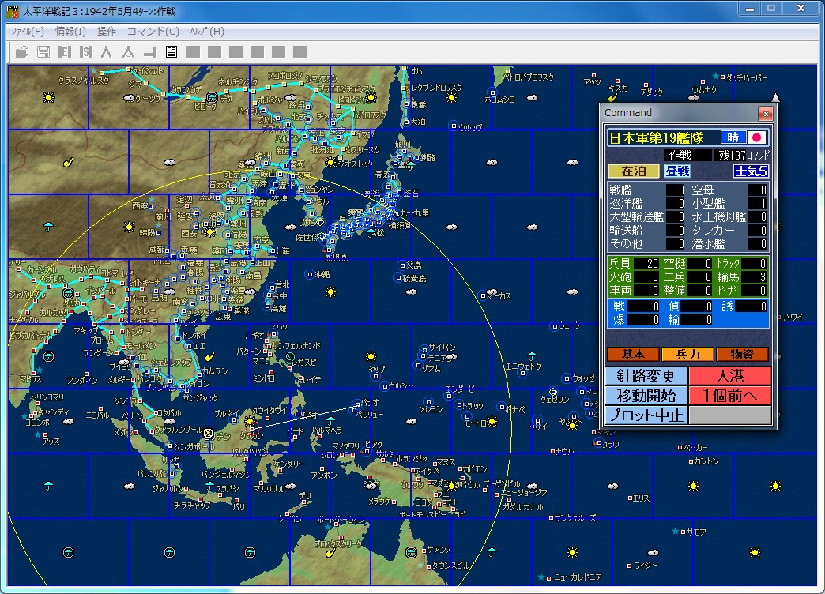Switch to the 基本 tab
Screen dimensions: 825x594
[633, 355]
